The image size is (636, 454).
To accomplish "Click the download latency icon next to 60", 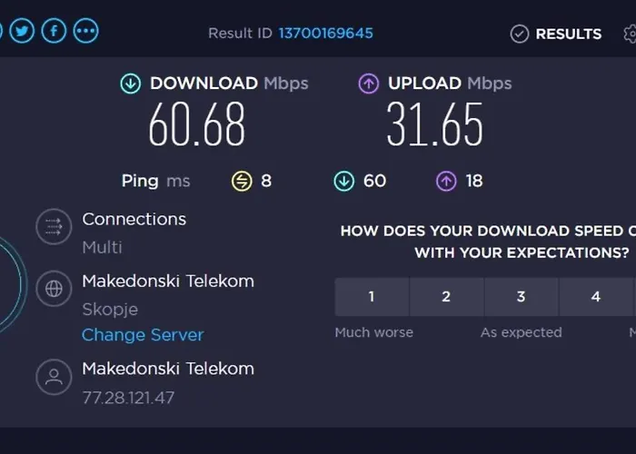I will pyautogui.click(x=344, y=181).
